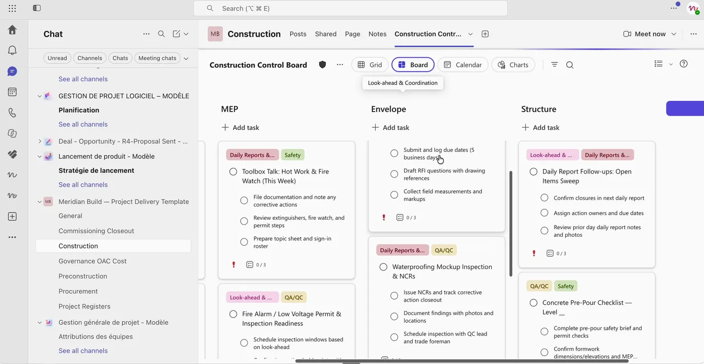704x364 pixels.
Task: Add task in Structure column
Action: pos(540,128)
